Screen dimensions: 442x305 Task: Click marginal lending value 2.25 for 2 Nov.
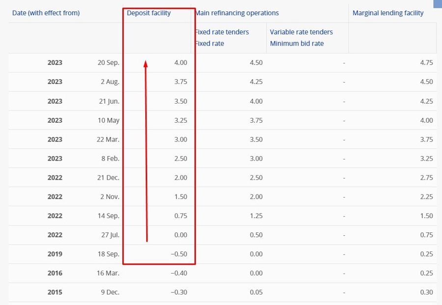426,197
